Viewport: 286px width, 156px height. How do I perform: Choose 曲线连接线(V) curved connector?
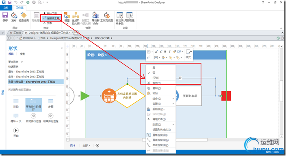tap(161, 145)
